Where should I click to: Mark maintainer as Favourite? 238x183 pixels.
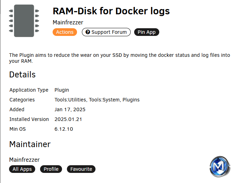click(x=81, y=169)
